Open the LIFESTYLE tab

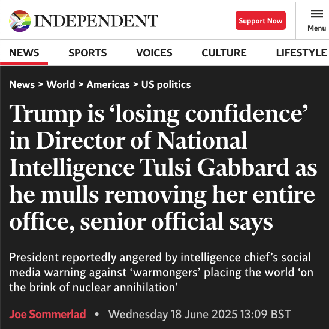tap(301, 53)
